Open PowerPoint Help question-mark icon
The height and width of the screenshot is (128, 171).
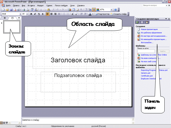[x=116, y=10]
